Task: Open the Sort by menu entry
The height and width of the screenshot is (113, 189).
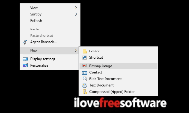Action: pos(50,14)
